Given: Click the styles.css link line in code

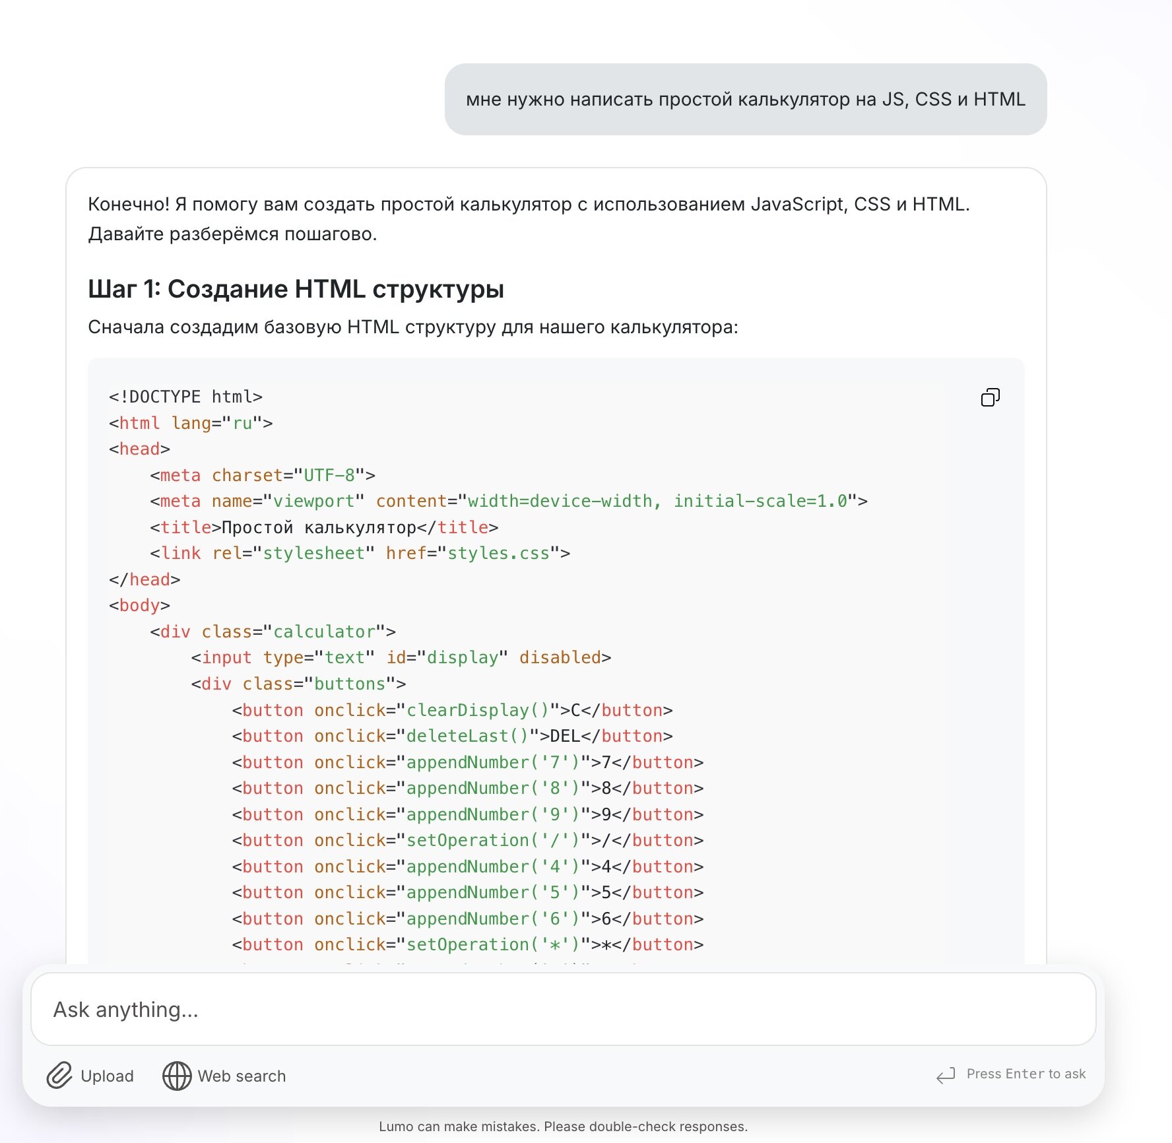Looking at the screenshot, I should click(360, 553).
